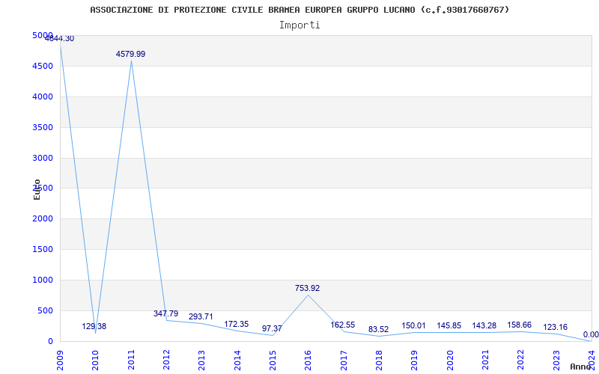Image resolution: width=599 pixels, height=374 pixels.
Task: Select the 4579.99 data label
Action: [x=130, y=54]
